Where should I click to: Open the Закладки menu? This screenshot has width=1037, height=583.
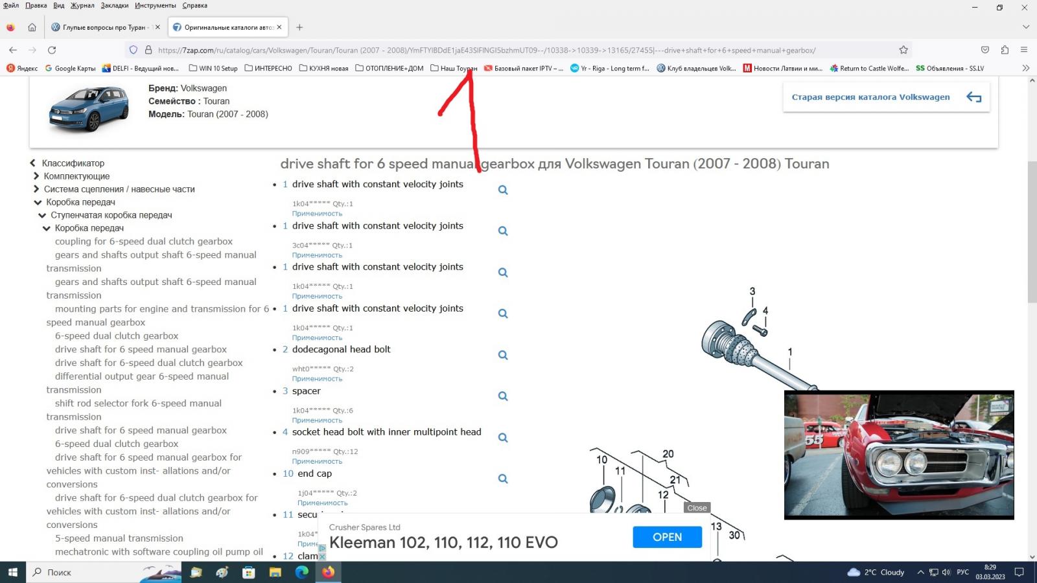(115, 5)
